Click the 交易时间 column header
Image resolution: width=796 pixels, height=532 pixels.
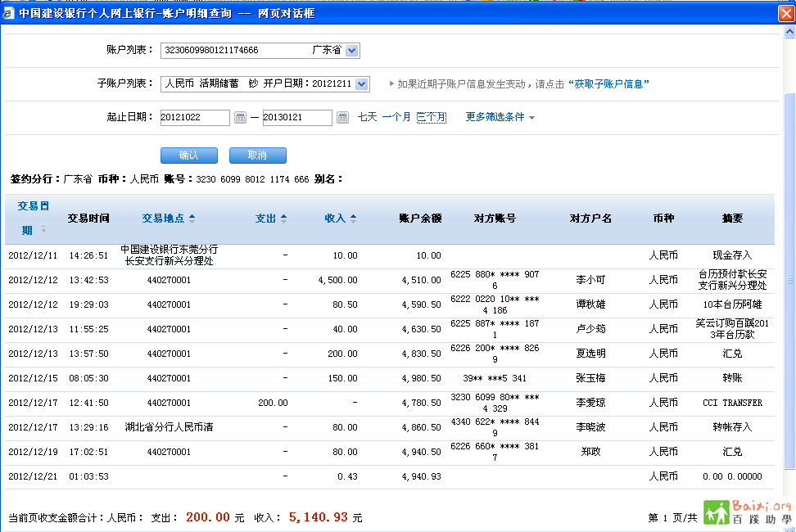(x=88, y=219)
